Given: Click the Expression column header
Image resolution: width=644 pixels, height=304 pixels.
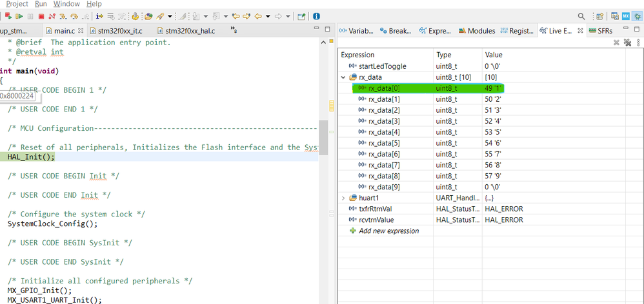Looking at the screenshot, I should coord(386,55).
